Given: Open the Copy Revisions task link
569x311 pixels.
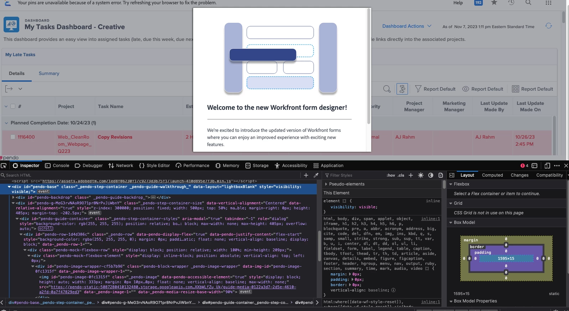Looking at the screenshot, I should point(115,137).
